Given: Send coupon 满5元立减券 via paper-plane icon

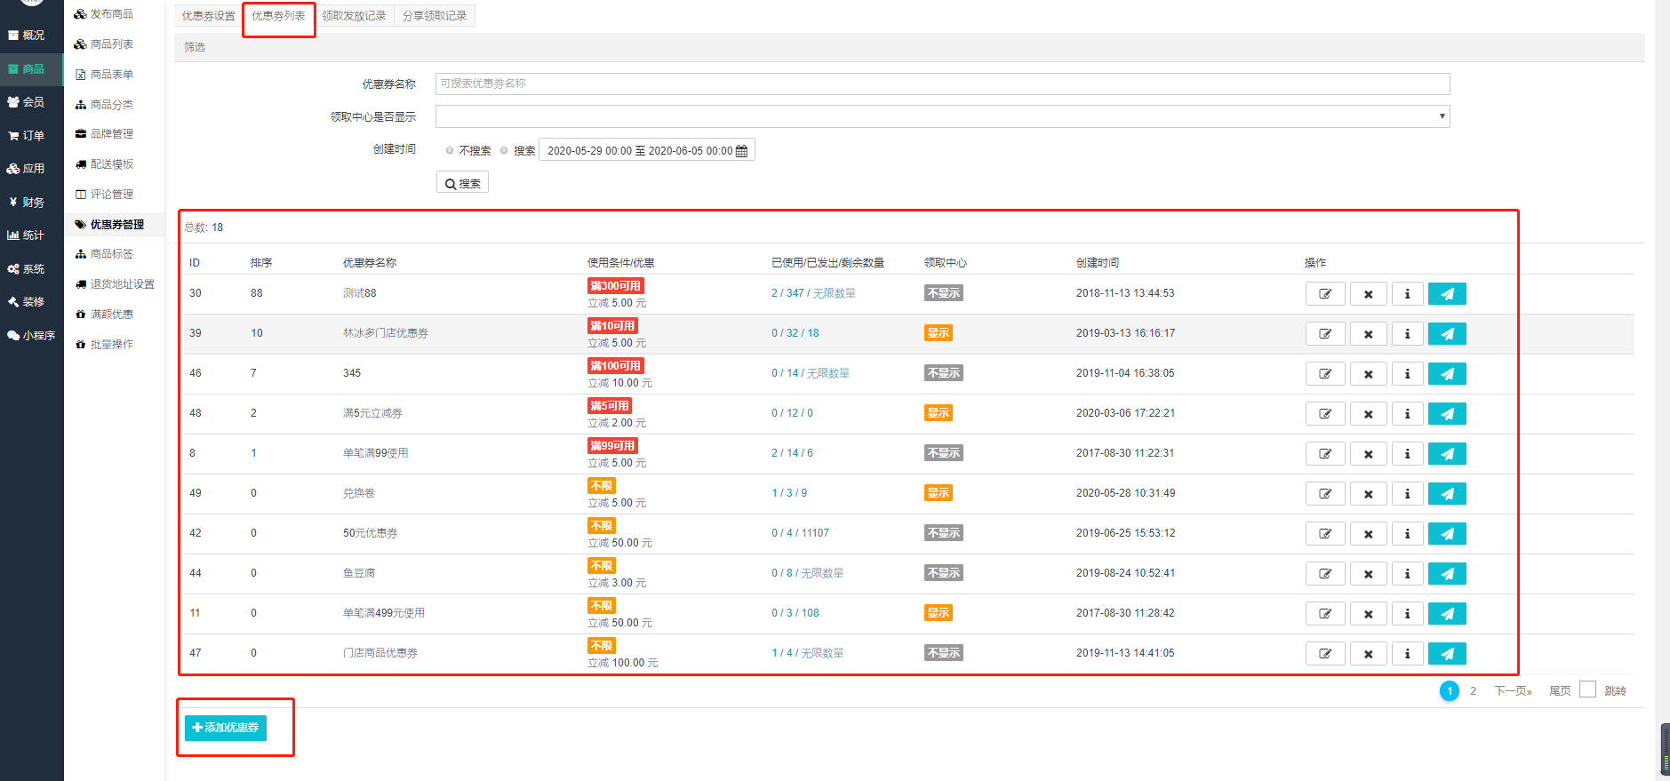Looking at the screenshot, I should point(1447,414).
